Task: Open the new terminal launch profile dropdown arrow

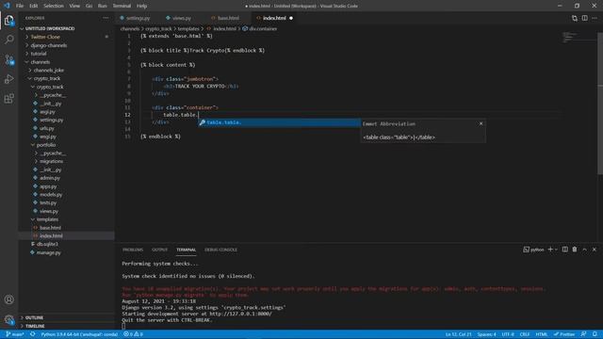Action: [556, 250]
